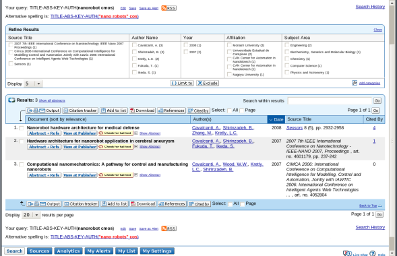Viewport: 397px width, 256px height.
Task: Click Limit to button
Action: [x=182, y=84]
